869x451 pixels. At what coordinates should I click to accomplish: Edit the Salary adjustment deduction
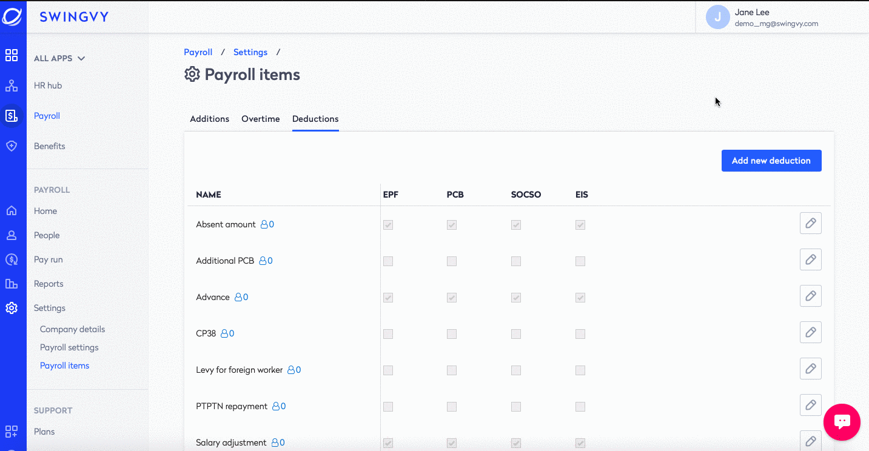(x=810, y=441)
